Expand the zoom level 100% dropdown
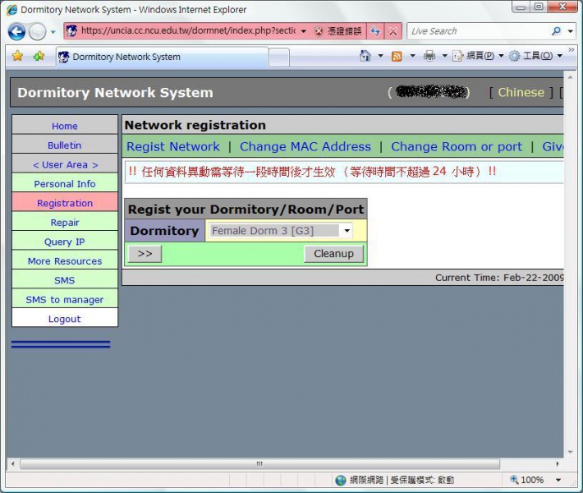 click(x=558, y=480)
